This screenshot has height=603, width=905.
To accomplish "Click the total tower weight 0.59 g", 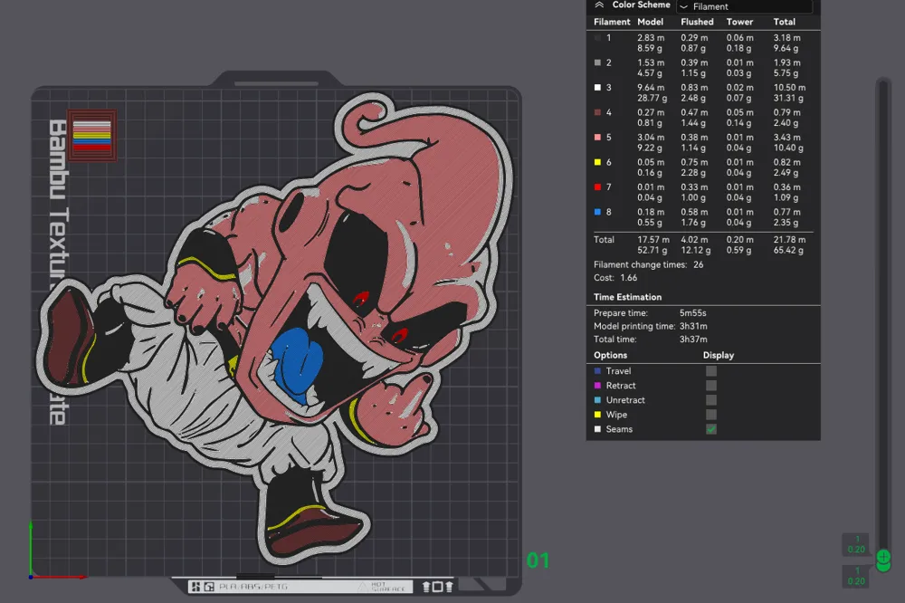I will pos(738,250).
